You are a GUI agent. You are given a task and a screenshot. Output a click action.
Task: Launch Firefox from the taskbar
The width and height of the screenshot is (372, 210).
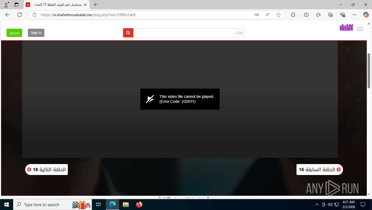139,205
